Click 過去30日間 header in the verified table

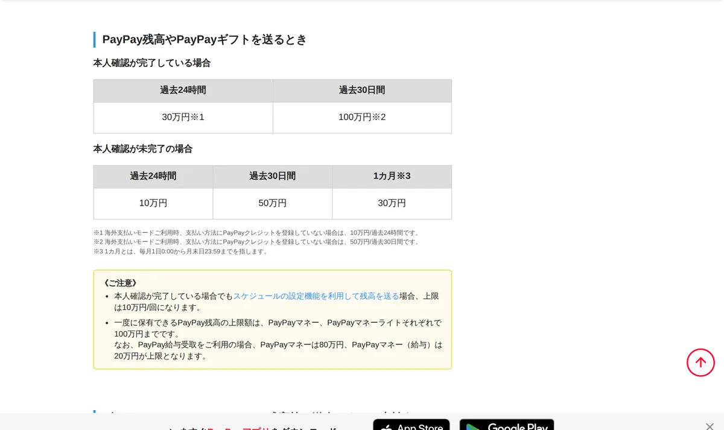pos(362,90)
